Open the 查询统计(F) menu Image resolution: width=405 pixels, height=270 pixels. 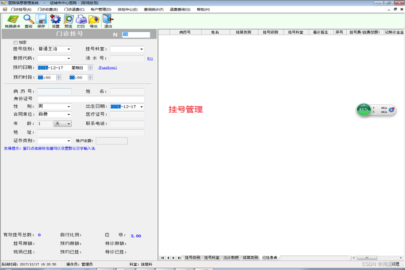tap(154, 9)
